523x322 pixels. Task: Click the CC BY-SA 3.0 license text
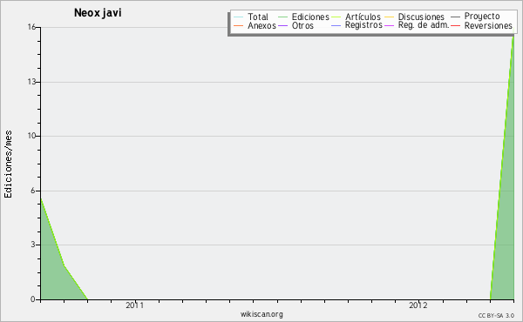pyautogui.click(x=496, y=315)
